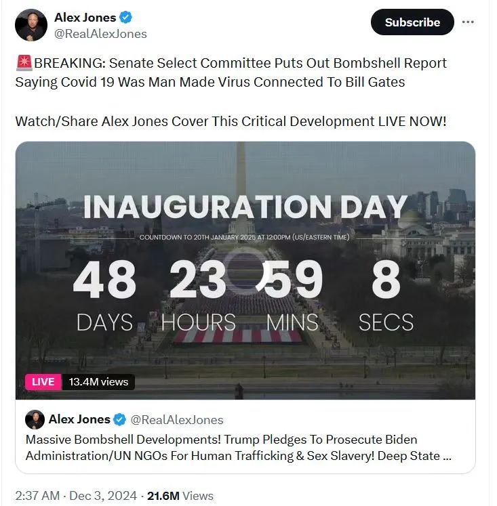Click verified badge inside quoted tweet
Screen dimensions: 497x506
tap(120, 419)
